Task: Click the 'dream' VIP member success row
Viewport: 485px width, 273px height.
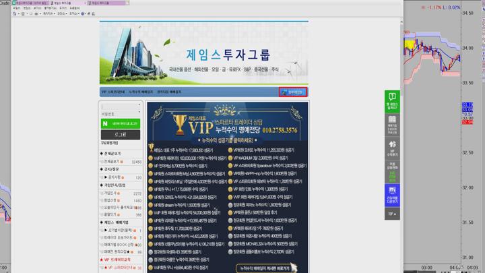Action: pos(179,205)
